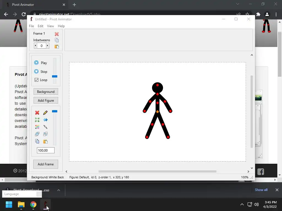This screenshot has width=282, height=211.
Task: Center the figure with green arrows icon
Action: coord(37,120)
